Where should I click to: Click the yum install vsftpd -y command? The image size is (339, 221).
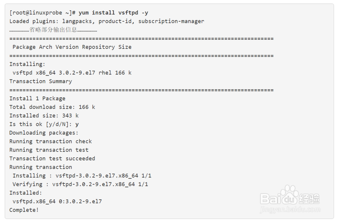(x=114, y=13)
